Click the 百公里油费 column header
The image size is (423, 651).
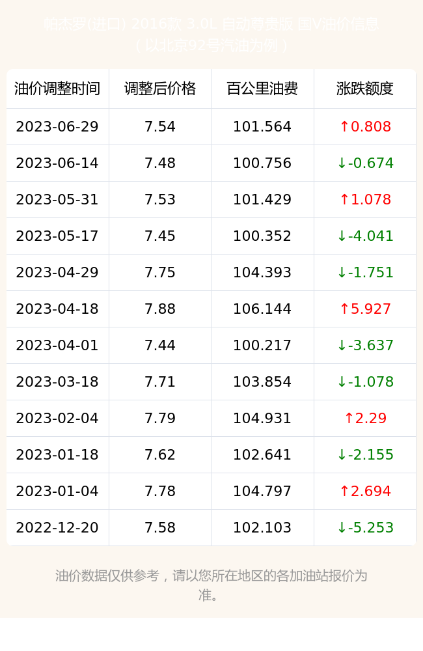[262, 89]
